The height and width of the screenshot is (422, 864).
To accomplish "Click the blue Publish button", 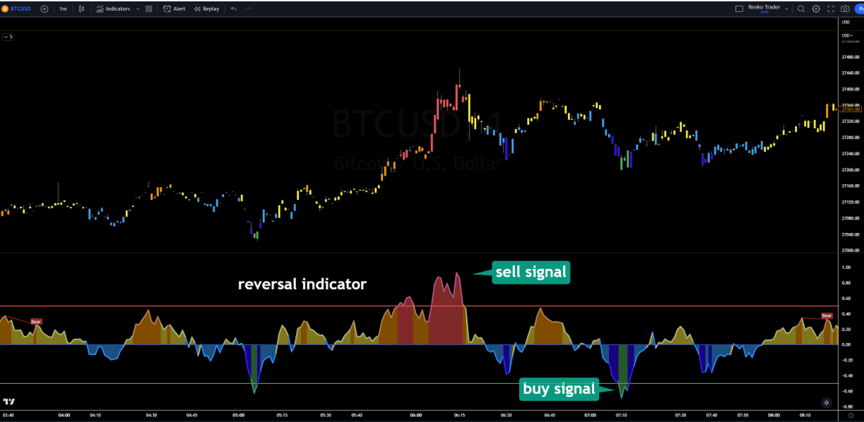I will tap(860, 9).
